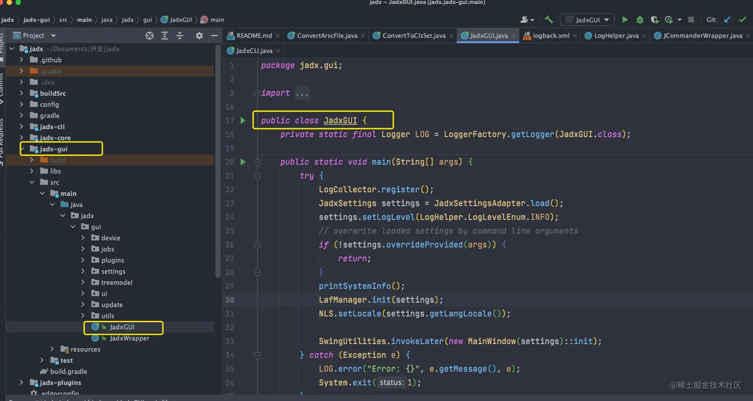Switch to ConvertArscFile.java tab

click(327, 36)
